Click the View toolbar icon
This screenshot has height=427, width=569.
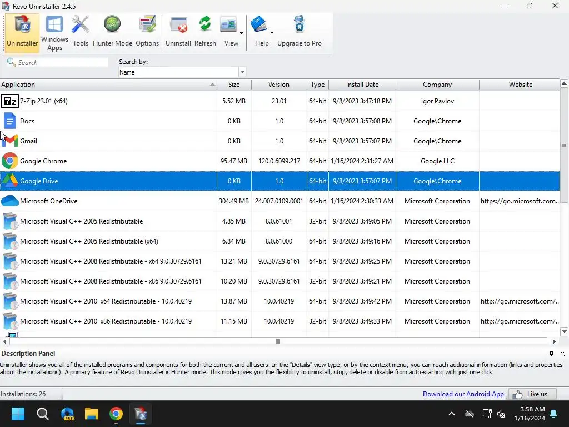(229, 26)
